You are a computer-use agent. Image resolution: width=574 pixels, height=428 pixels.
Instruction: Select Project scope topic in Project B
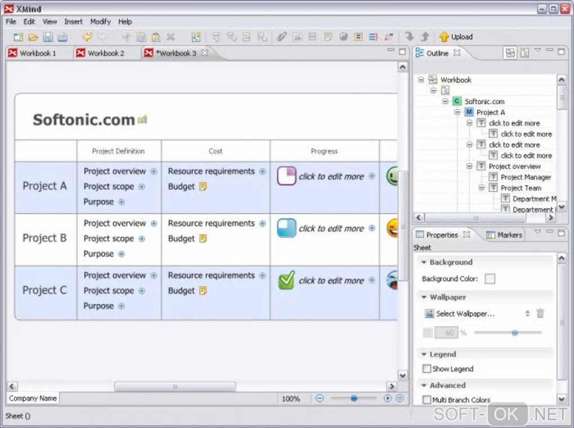(x=109, y=238)
